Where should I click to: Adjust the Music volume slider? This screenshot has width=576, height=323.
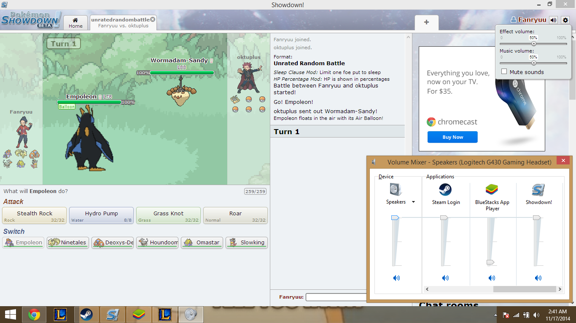click(533, 63)
